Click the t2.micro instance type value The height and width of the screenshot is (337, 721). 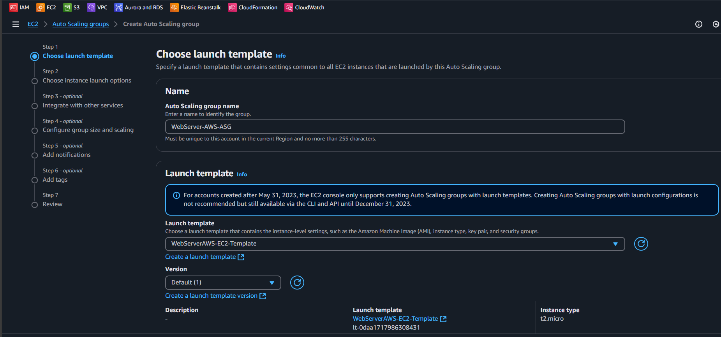[552, 319]
